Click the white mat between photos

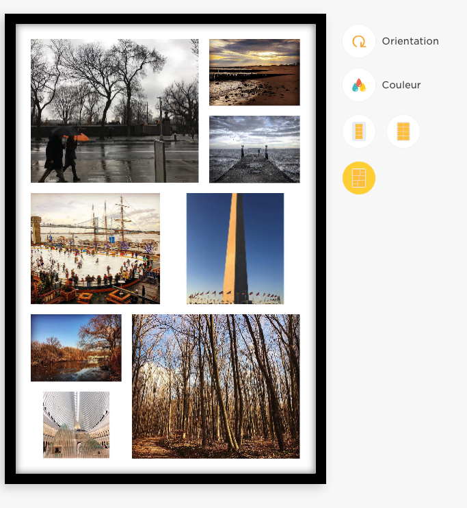coord(173,249)
